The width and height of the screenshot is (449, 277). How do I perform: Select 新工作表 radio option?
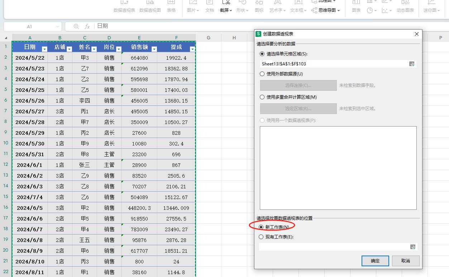[x=261, y=227]
